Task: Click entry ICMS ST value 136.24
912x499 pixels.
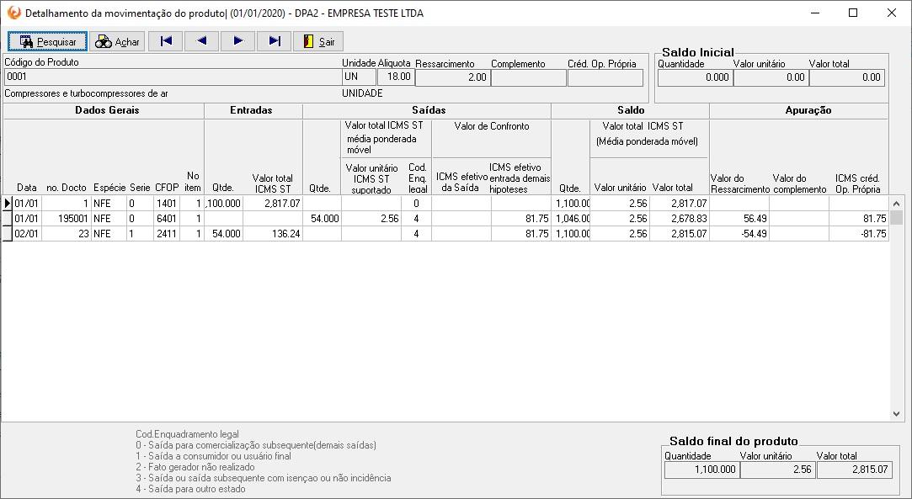Action: pos(272,234)
